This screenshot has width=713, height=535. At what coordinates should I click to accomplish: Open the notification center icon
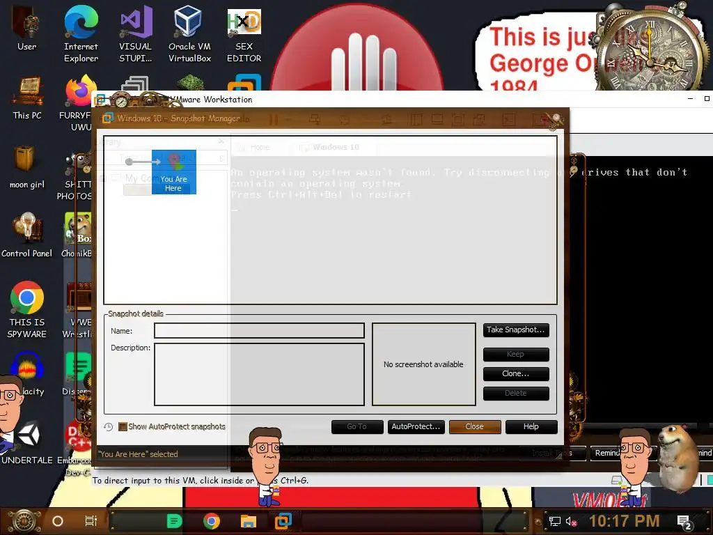click(x=684, y=522)
